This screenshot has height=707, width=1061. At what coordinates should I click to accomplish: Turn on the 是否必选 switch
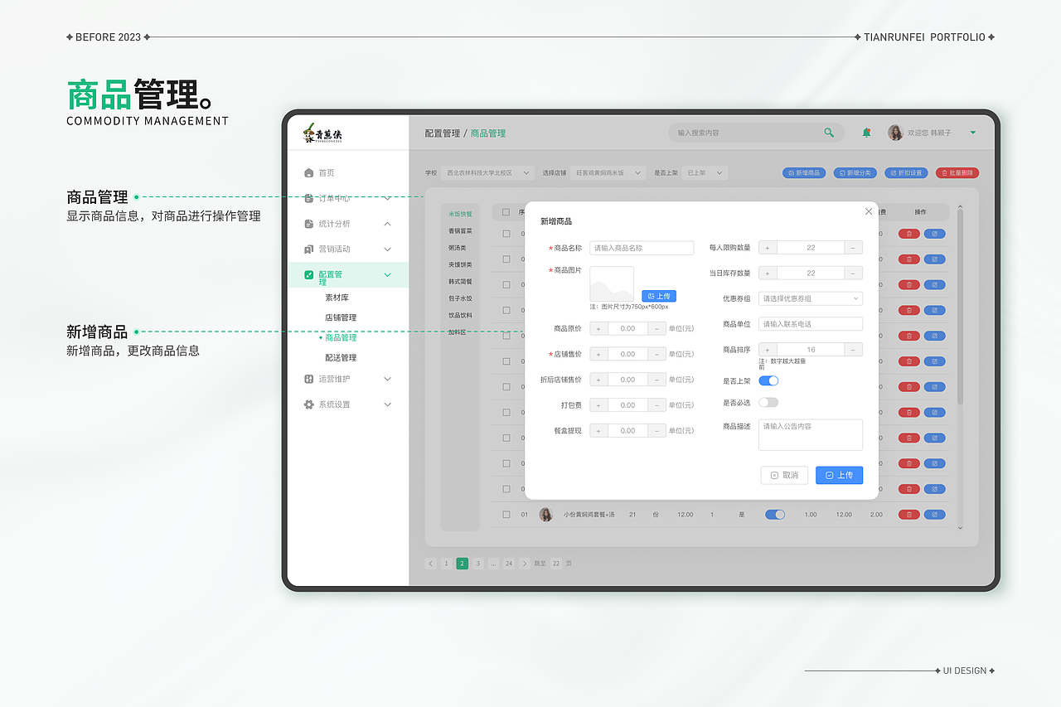[x=768, y=403]
